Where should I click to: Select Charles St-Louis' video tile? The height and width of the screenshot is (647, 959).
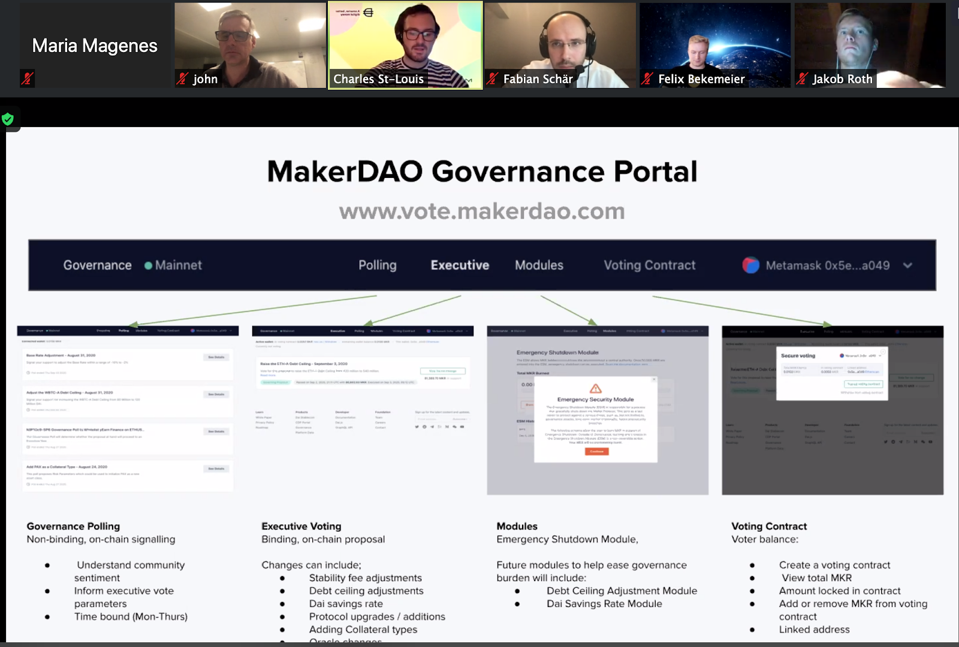point(405,46)
